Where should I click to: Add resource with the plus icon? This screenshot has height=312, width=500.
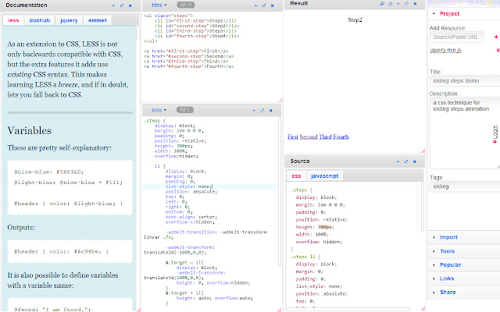[496, 37]
